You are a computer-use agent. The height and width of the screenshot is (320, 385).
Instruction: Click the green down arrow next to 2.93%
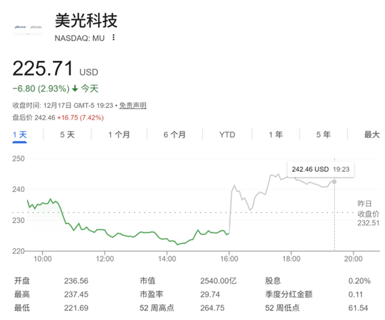(75, 88)
